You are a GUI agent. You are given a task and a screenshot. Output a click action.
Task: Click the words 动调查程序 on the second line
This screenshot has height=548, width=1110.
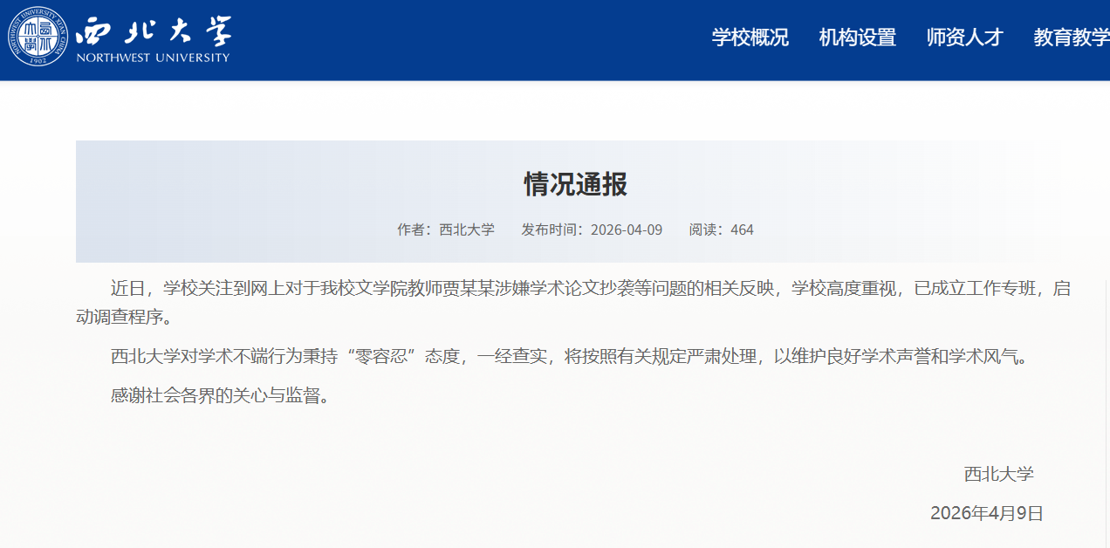click(120, 317)
